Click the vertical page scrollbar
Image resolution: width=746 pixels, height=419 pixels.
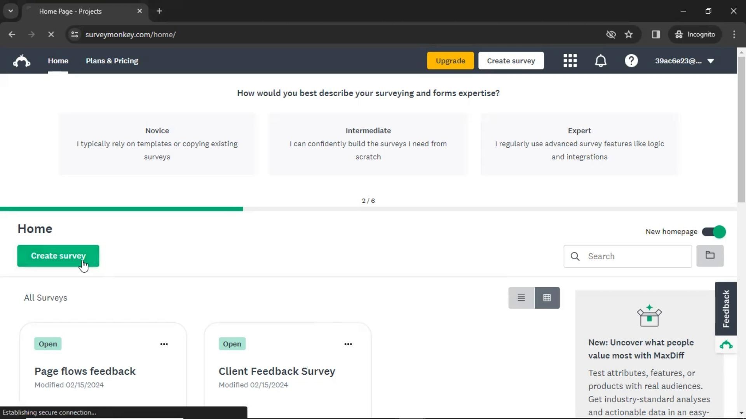pyautogui.click(x=741, y=129)
